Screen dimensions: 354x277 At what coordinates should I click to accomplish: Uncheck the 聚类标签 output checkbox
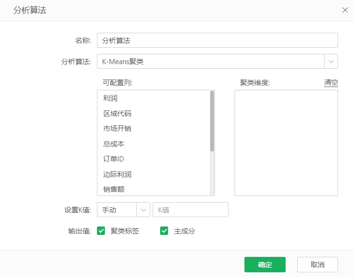pos(101,231)
